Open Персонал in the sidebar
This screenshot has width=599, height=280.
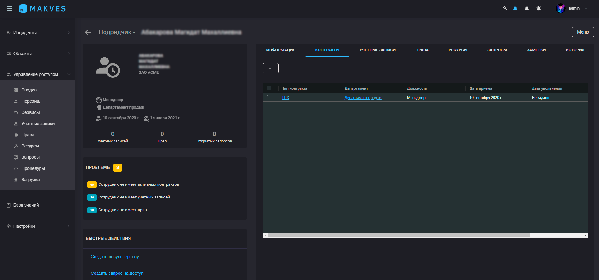point(31,101)
